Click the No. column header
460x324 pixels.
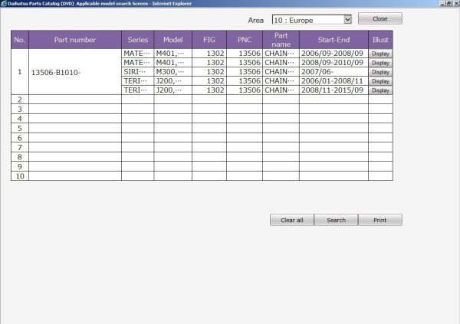tap(20, 40)
